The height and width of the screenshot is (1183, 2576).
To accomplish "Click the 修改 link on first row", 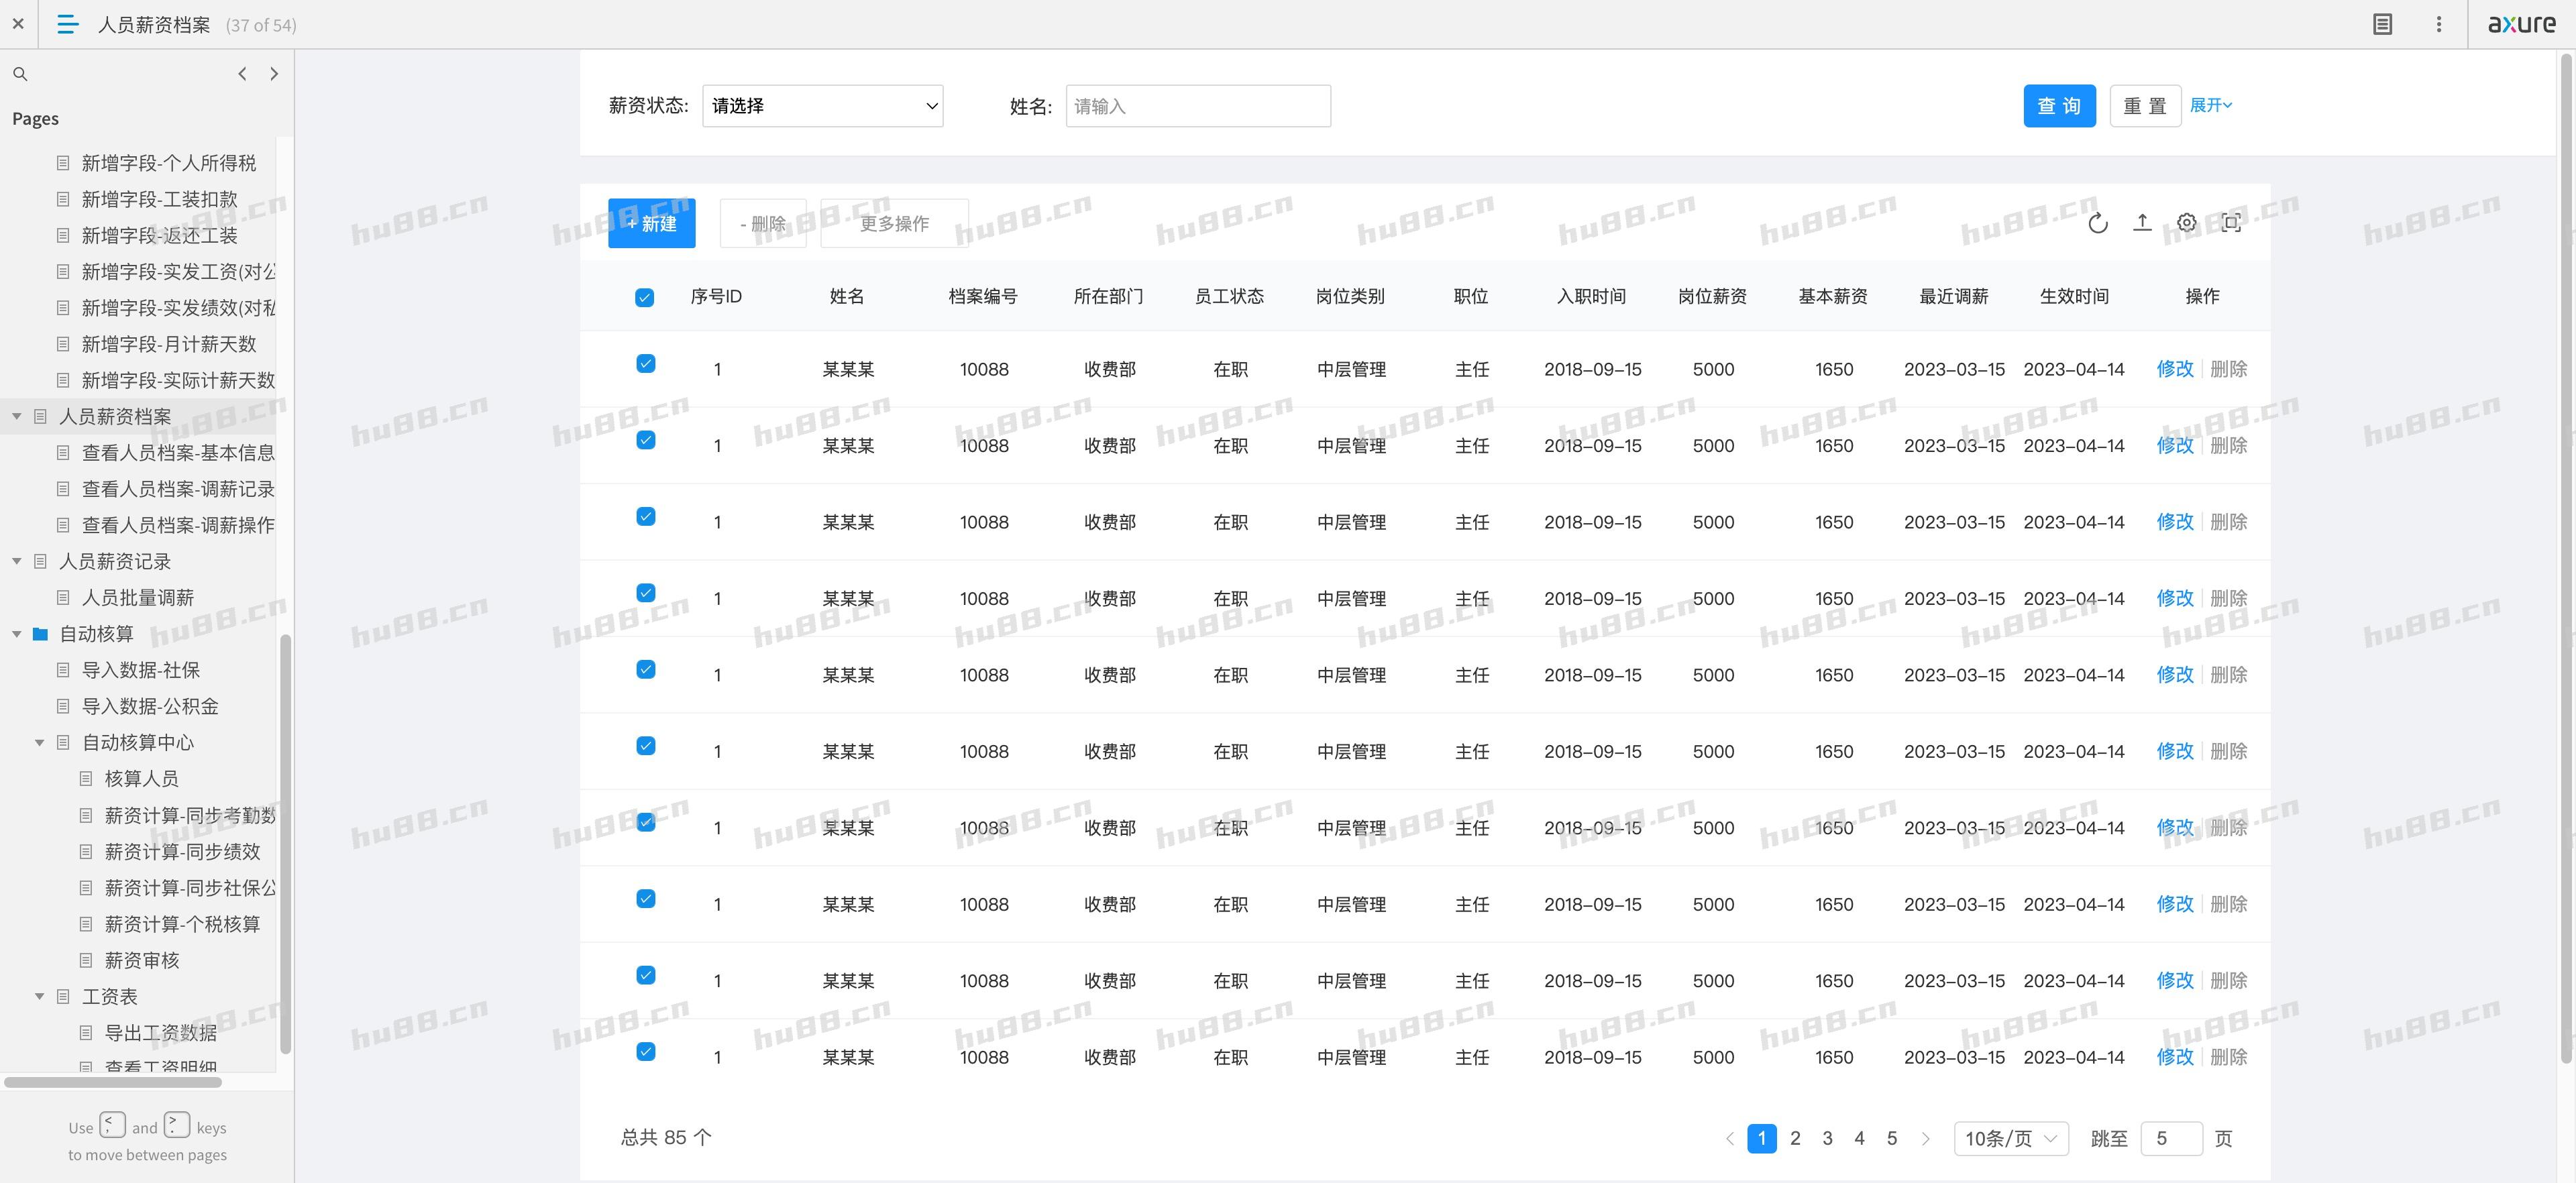I will (x=2175, y=368).
